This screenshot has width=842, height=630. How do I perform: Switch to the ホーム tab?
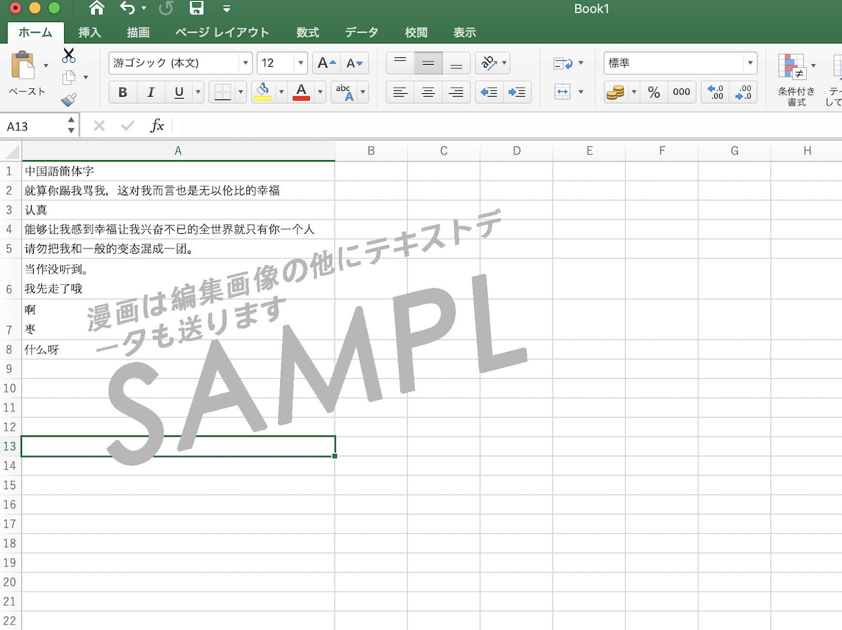[35, 32]
